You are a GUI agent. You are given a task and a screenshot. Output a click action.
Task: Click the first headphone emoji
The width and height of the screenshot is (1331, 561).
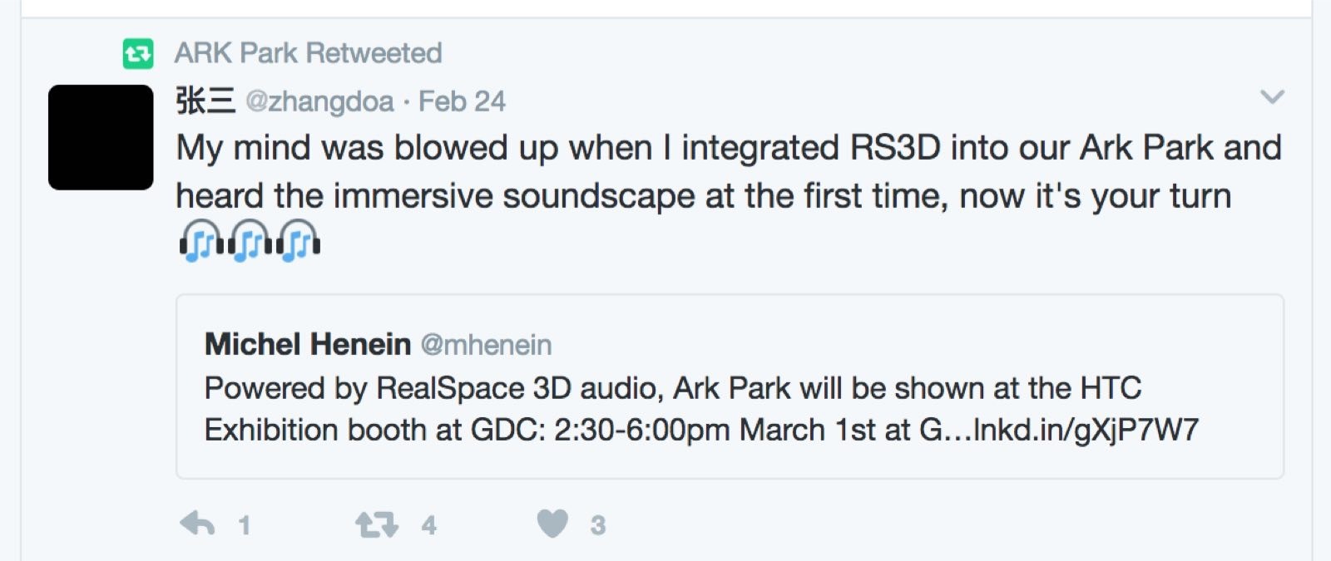[x=200, y=242]
